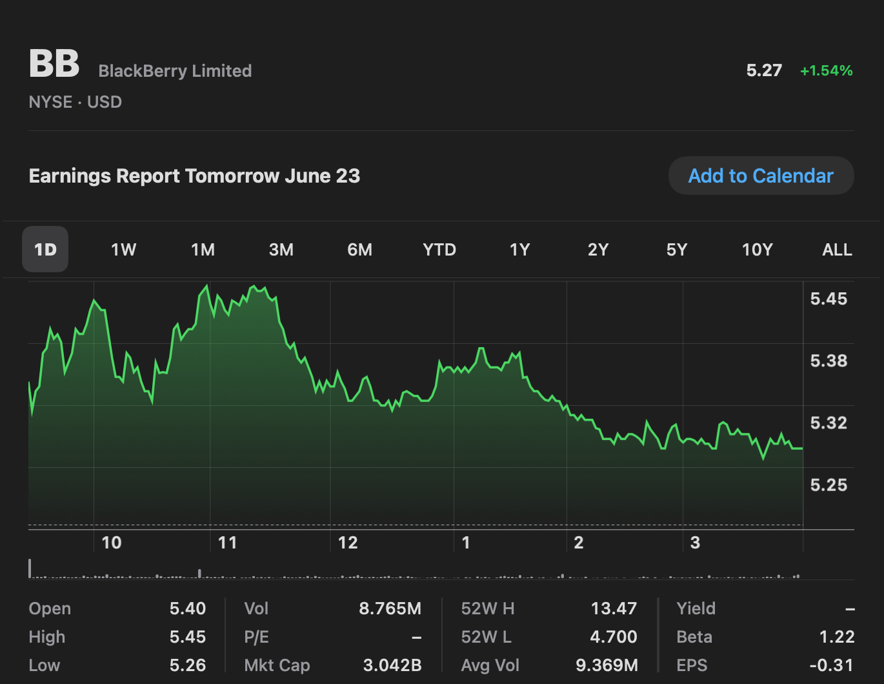Screen dimensions: 884x684
Task: Click the Beta value 1.22
Action: pyautogui.click(x=837, y=637)
